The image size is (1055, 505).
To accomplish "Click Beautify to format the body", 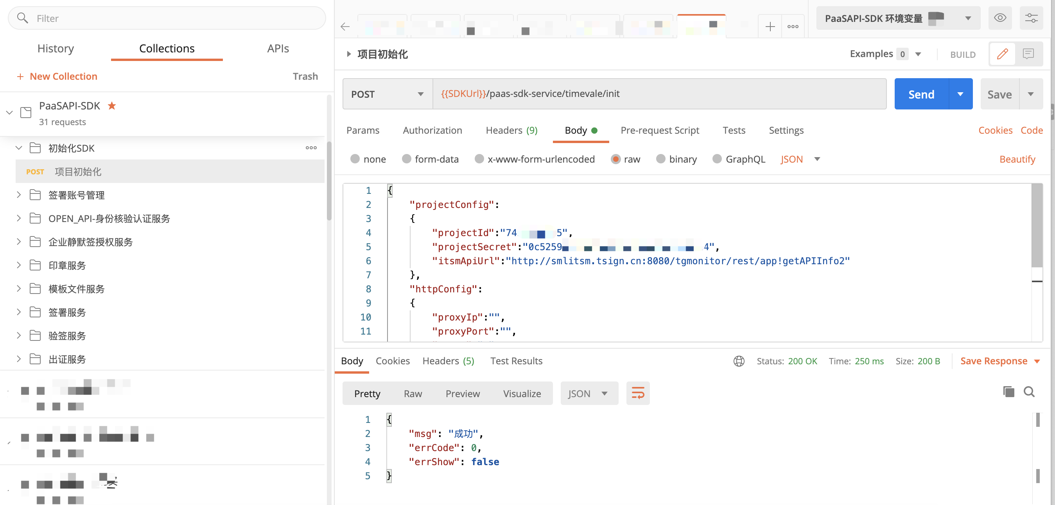I will [1017, 159].
